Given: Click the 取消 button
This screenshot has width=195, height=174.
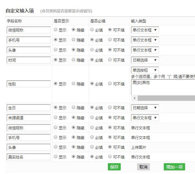Looking at the screenshot, I should pos(144,167).
